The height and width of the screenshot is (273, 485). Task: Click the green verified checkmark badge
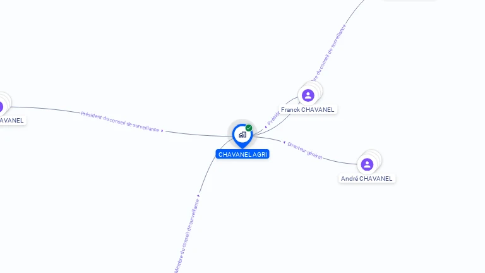(249, 128)
